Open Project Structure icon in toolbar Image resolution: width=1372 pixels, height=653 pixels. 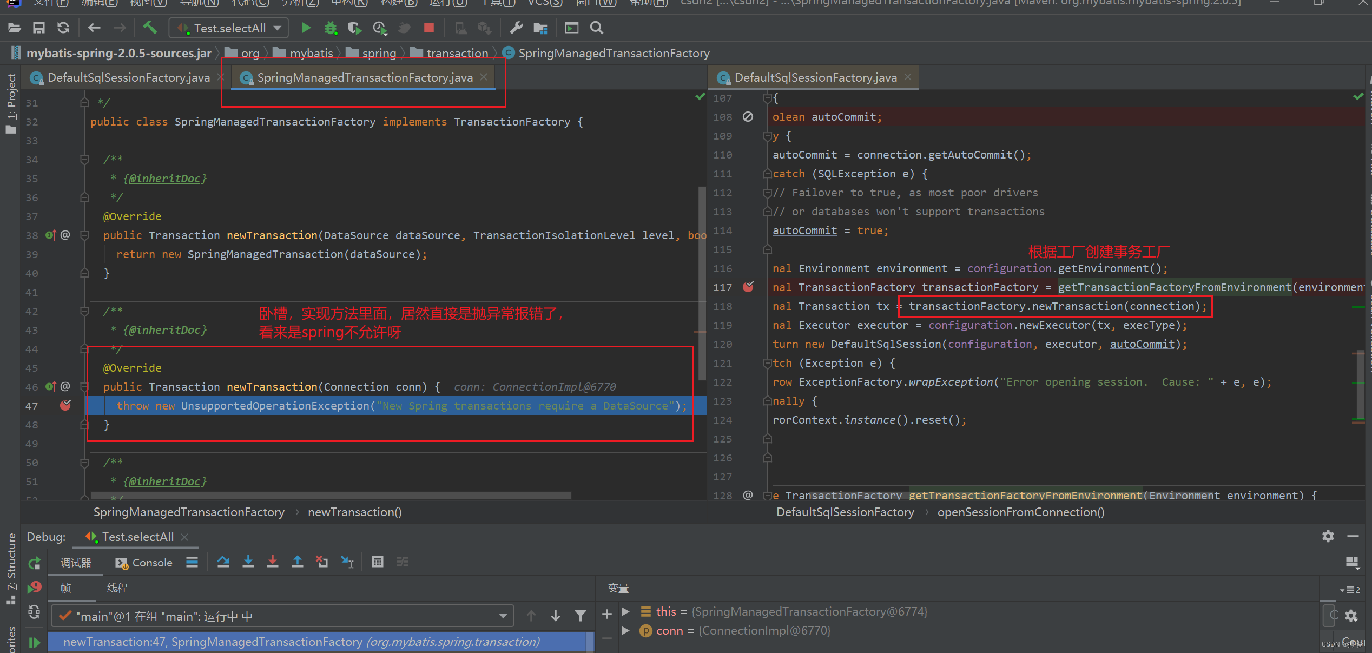pyautogui.click(x=540, y=28)
